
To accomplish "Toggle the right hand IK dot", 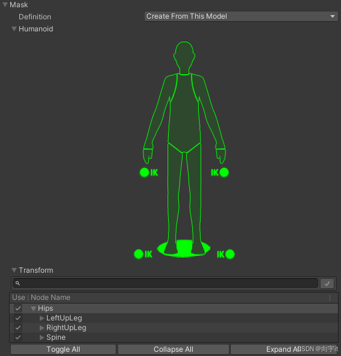I will (224, 173).
